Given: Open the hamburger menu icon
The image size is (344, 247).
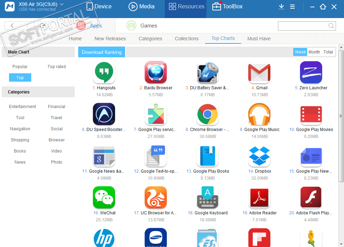Looking at the screenshot, I should click(x=292, y=7).
